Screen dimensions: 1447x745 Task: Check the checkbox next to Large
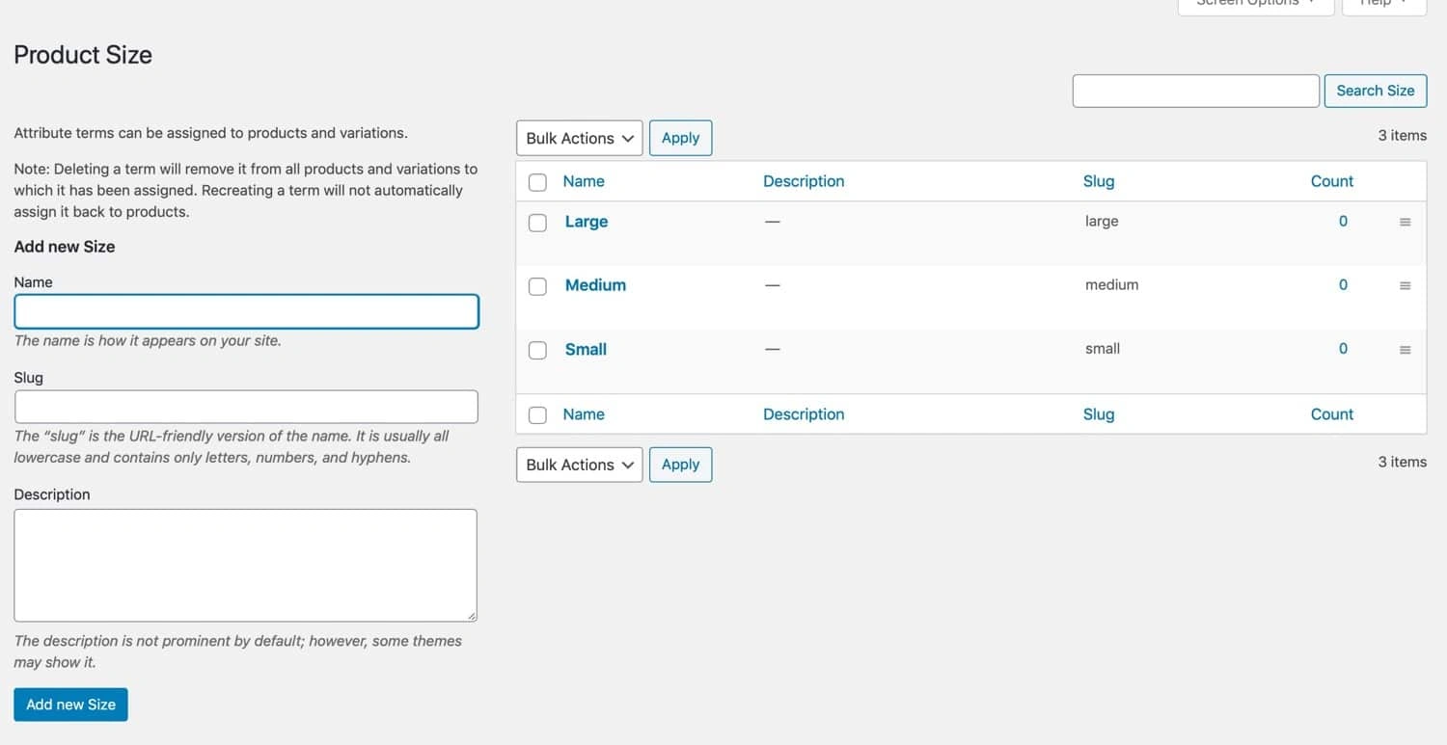tap(537, 223)
